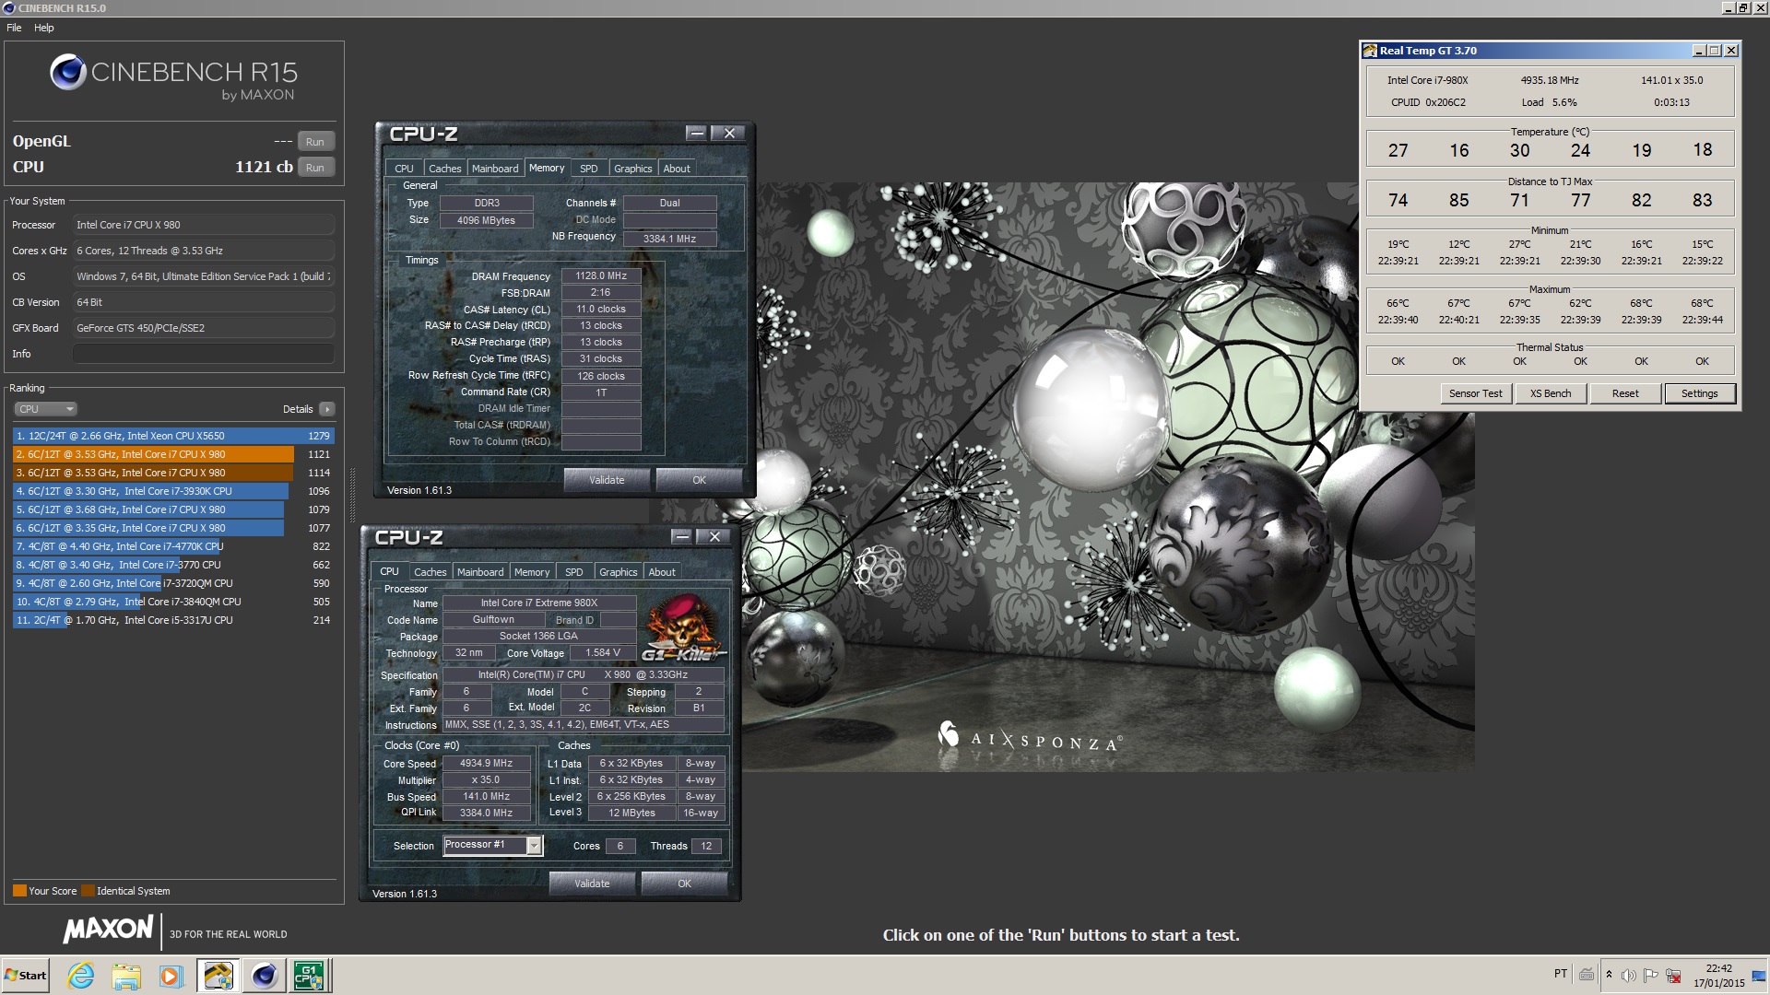
Task: Expand ranking Details arrow
Action: pos(326,409)
